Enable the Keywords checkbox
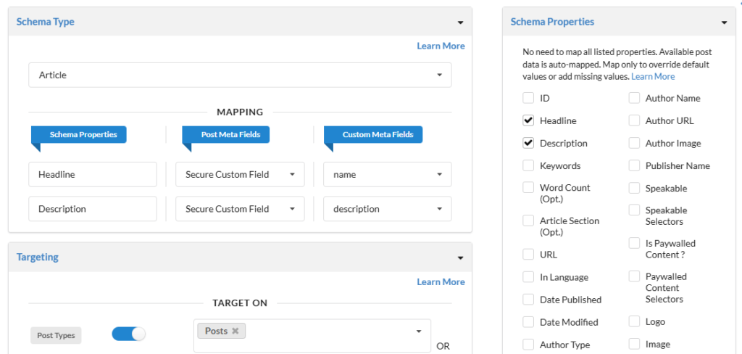 pos(528,165)
